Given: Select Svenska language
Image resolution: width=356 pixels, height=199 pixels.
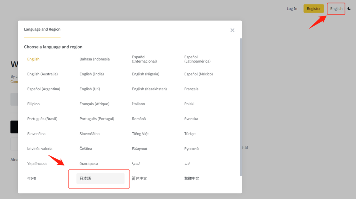Looking at the screenshot, I should (x=191, y=119).
